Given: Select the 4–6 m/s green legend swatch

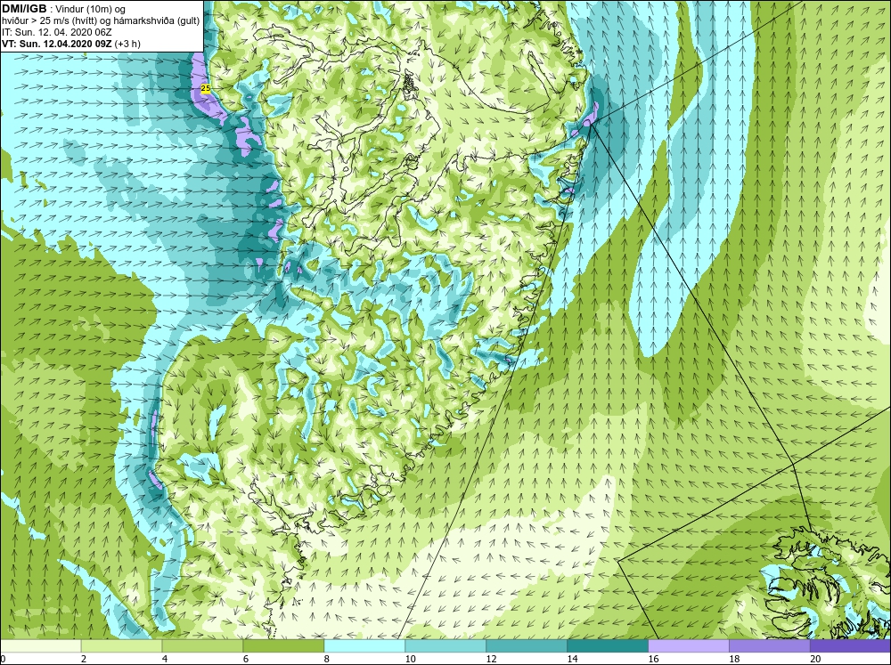Looking at the screenshot, I should tap(202, 646).
